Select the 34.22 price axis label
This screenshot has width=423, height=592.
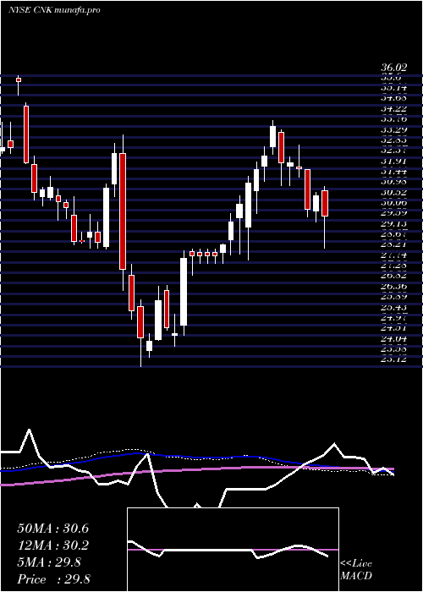pos(394,109)
